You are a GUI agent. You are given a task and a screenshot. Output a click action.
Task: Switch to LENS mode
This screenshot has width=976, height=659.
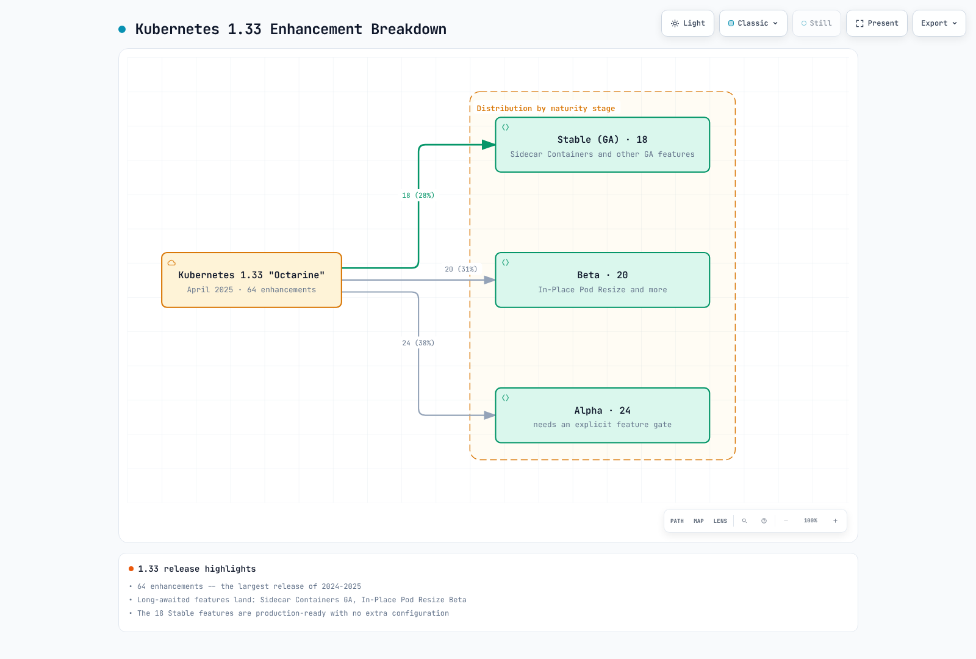point(720,521)
